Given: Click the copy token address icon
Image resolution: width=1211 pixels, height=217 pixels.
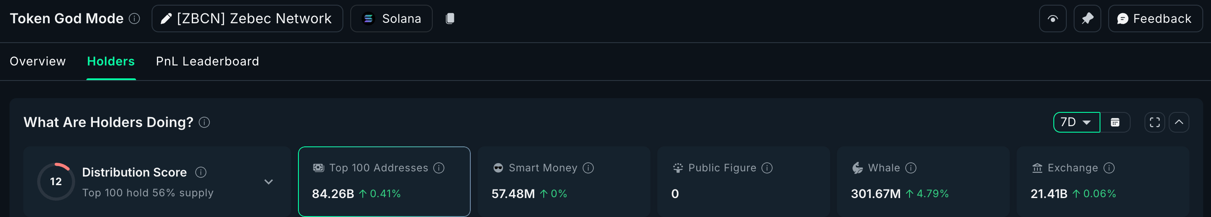Looking at the screenshot, I should [450, 19].
